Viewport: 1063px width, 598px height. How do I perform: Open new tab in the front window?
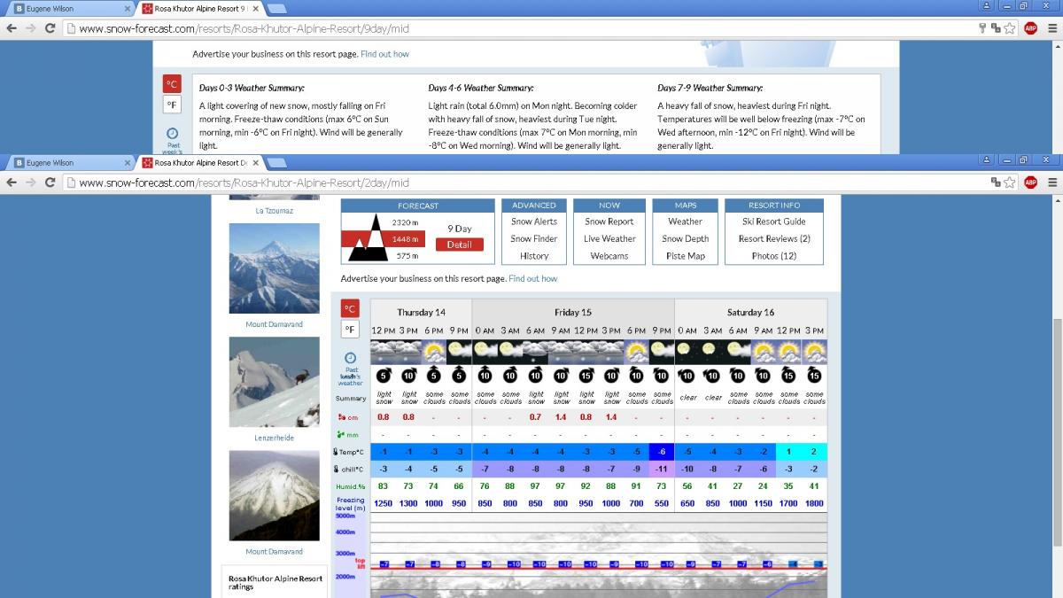click(277, 163)
